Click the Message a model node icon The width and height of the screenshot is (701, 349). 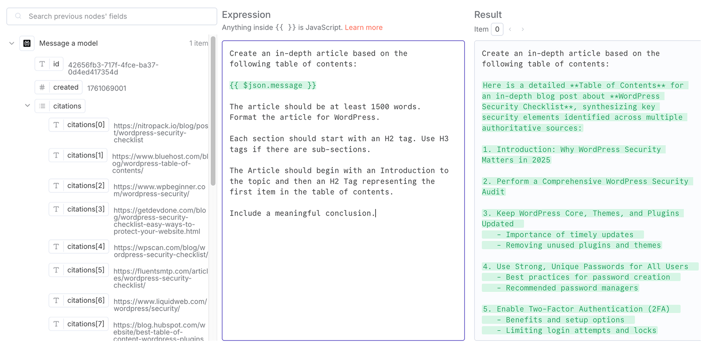coord(27,43)
